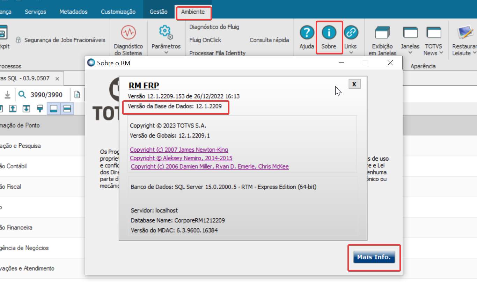Click the Banco de Dados SQL Server line
Screen dimensions: 477x286
click(x=223, y=187)
